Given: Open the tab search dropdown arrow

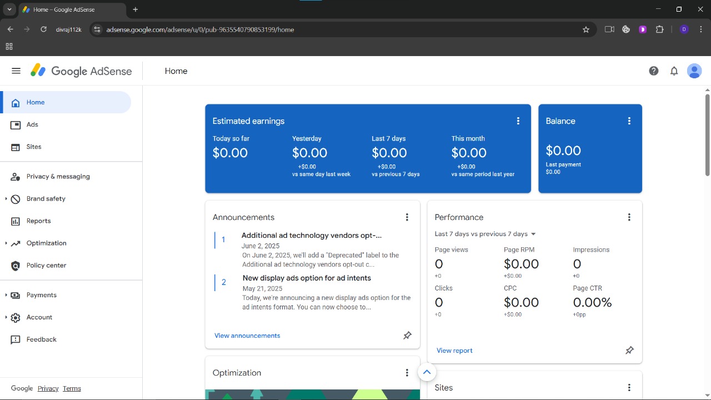Looking at the screenshot, I should pyautogui.click(x=9, y=9).
